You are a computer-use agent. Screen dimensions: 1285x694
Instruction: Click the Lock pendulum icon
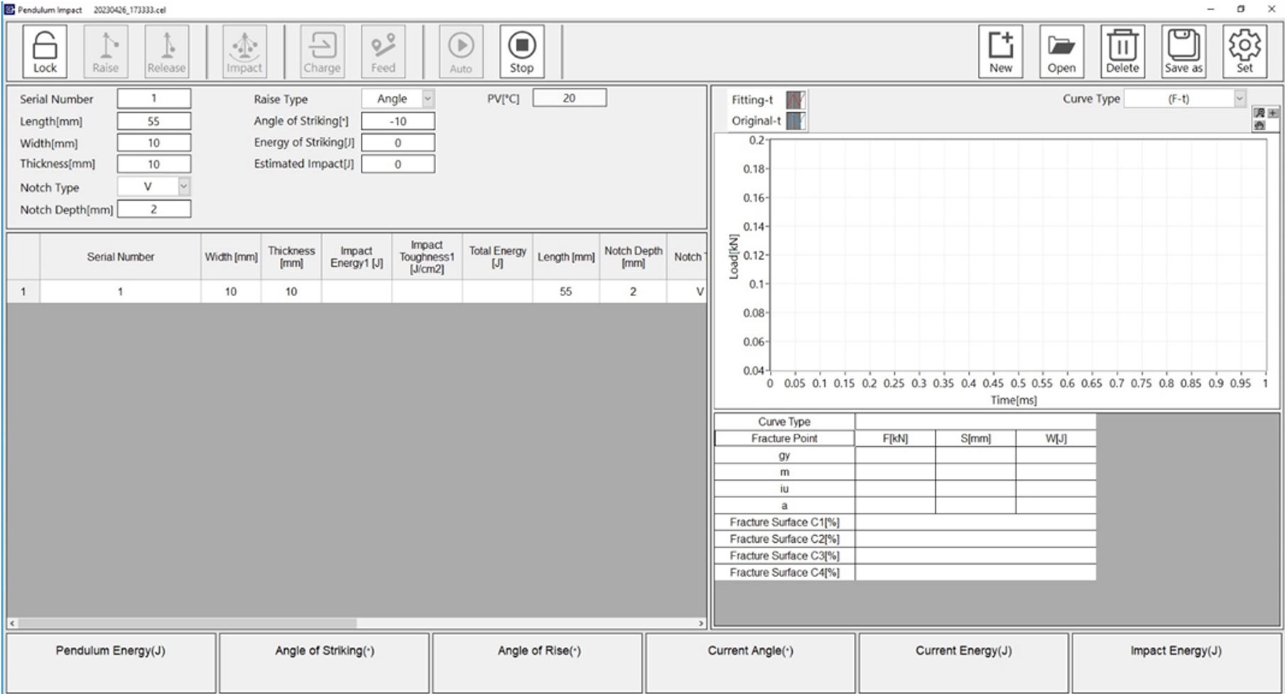pos(45,51)
